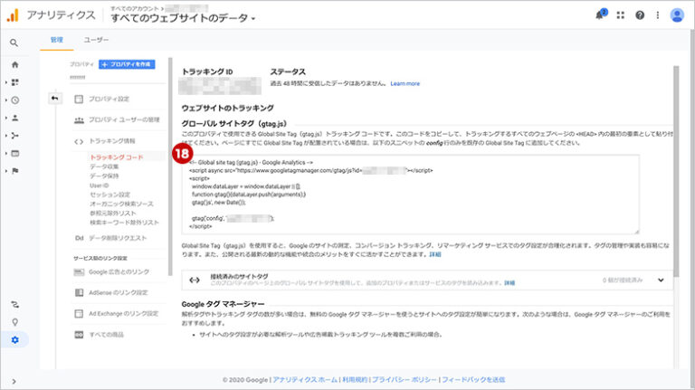The height and width of the screenshot is (390, 695).
Task: Open すべてのウェブサイトのデータ view selector dropdown
Action: 183,18
